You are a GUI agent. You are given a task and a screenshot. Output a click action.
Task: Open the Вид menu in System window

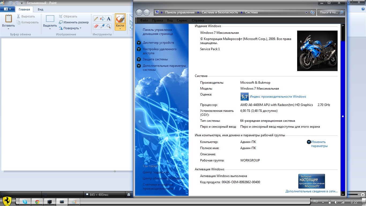tap(170, 20)
